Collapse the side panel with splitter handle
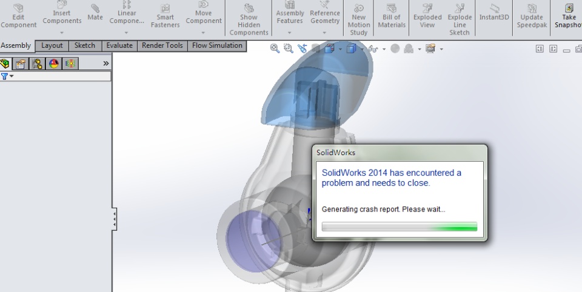 115,219
